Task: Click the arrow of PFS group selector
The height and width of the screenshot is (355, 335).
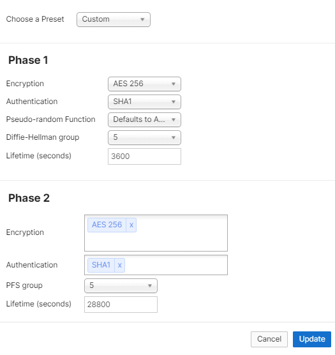Action: coord(150,286)
